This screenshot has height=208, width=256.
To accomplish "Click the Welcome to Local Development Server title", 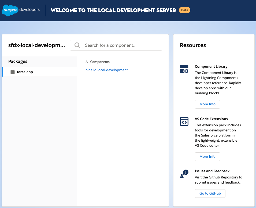I will [113, 10].
